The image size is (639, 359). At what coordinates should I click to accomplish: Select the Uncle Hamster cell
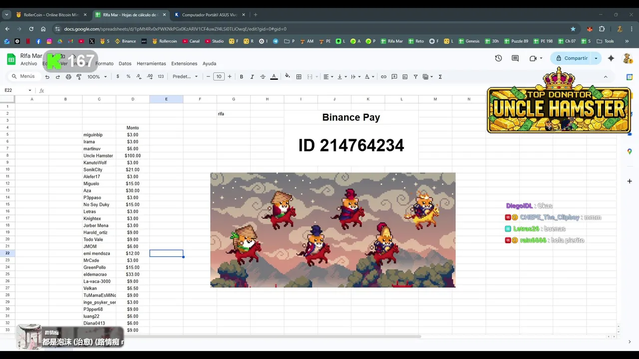click(x=99, y=156)
